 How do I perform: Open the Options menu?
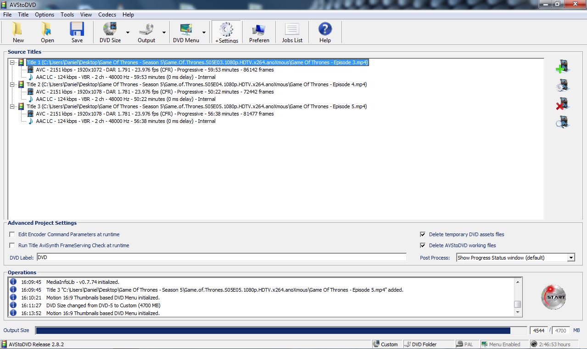pyautogui.click(x=45, y=15)
